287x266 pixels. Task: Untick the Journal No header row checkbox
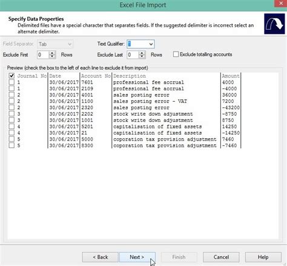click(12, 76)
